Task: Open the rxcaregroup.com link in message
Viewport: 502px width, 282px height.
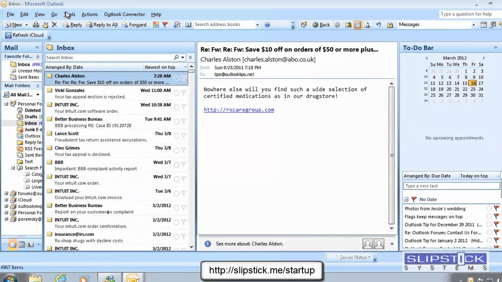Action: coord(239,110)
